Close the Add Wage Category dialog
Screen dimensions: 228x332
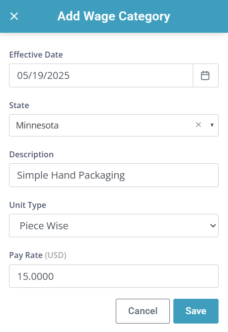[x=14, y=16]
